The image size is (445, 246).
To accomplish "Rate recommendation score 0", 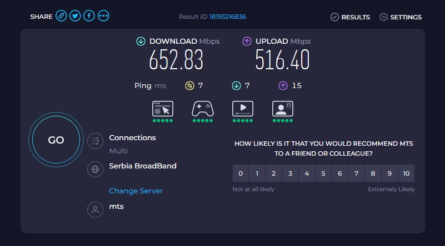I will tap(241, 173).
